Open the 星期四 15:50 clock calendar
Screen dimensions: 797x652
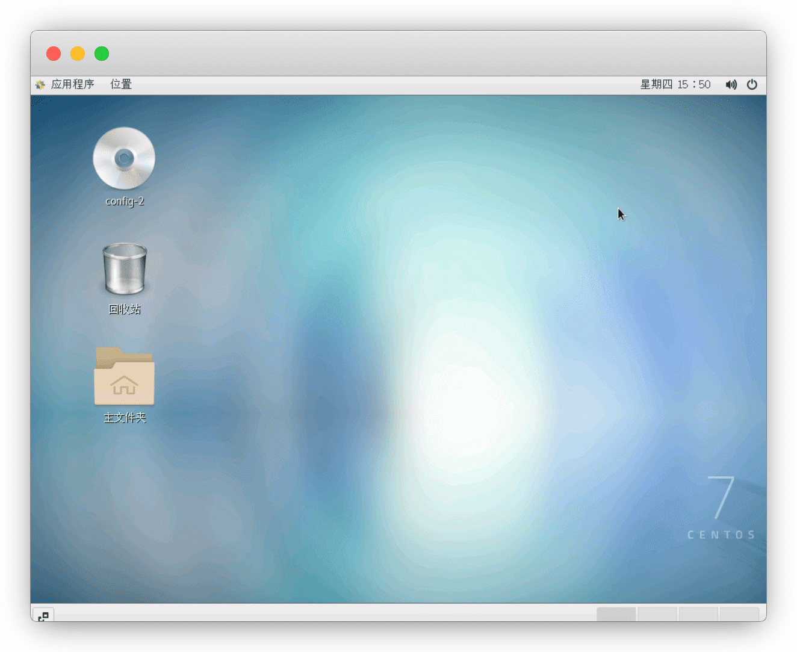(x=675, y=85)
